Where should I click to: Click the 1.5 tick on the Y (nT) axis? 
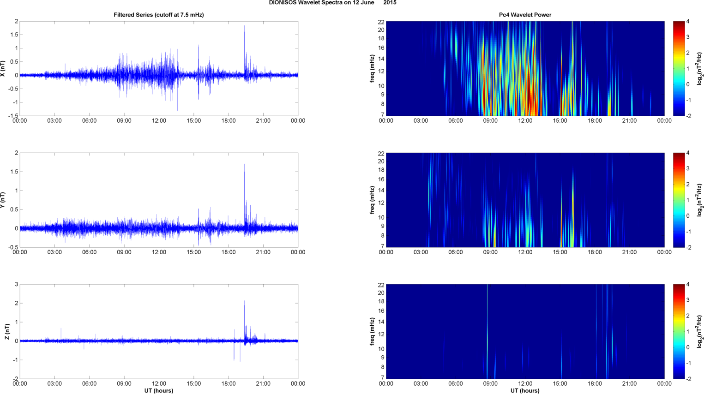pyautogui.click(x=14, y=172)
